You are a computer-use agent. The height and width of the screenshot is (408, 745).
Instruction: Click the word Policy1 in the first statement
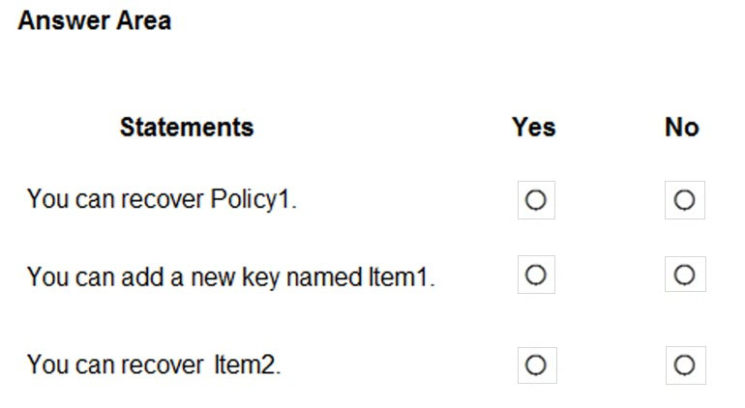(253, 200)
